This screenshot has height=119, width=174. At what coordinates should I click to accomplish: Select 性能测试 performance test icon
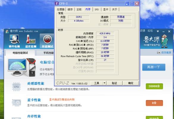pos(47,41)
